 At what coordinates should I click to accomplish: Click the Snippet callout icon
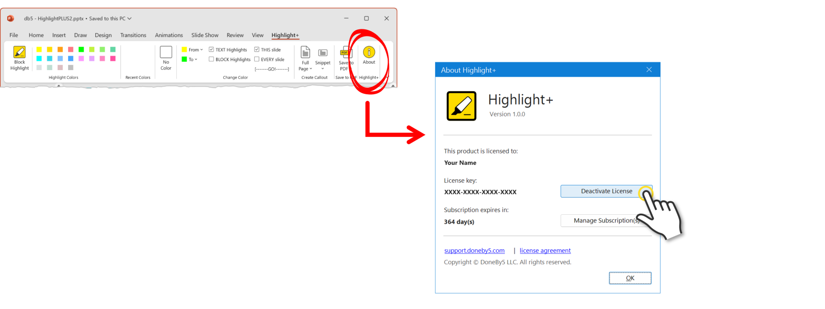pos(323,53)
